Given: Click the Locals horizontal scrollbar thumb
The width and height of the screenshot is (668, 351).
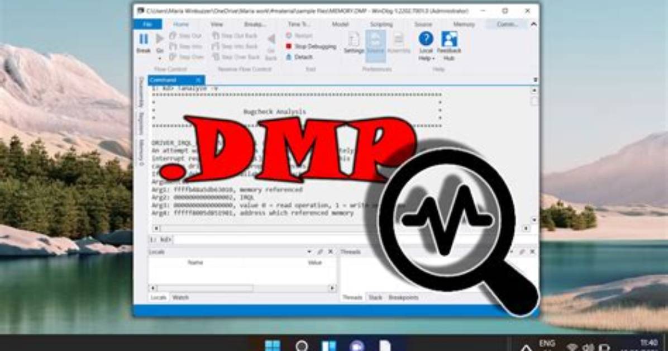Looking at the screenshot, I should pyautogui.click(x=206, y=288).
